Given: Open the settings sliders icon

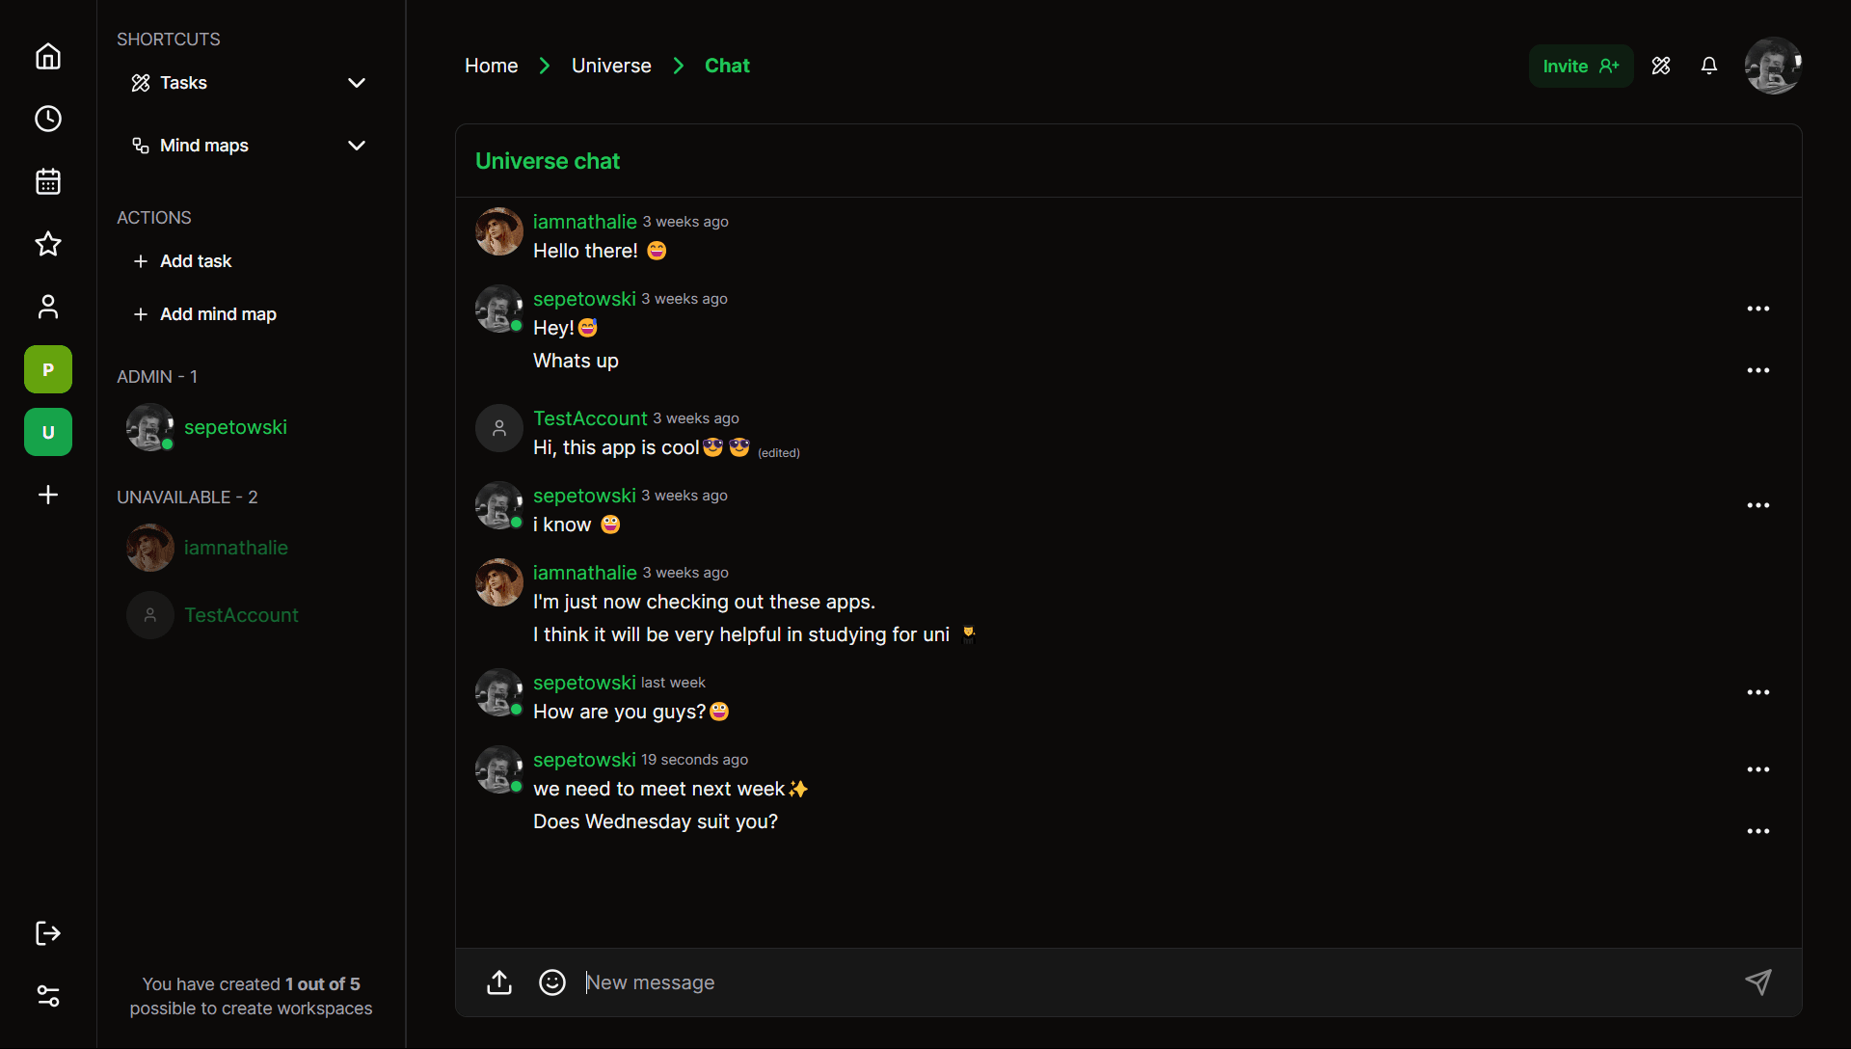Looking at the screenshot, I should click(48, 996).
